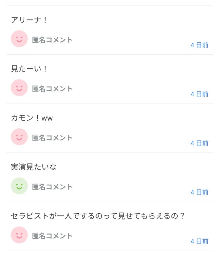Select the 4日前 timestamp of the セラピスト comment
The width and height of the screenshot is (219, 253).
(x=199, y=241)
